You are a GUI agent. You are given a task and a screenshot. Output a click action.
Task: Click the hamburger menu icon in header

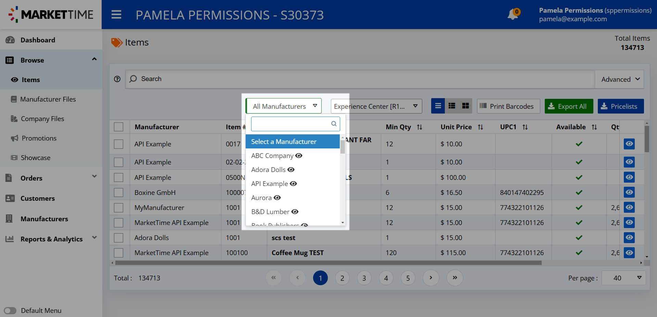(116, 15)
